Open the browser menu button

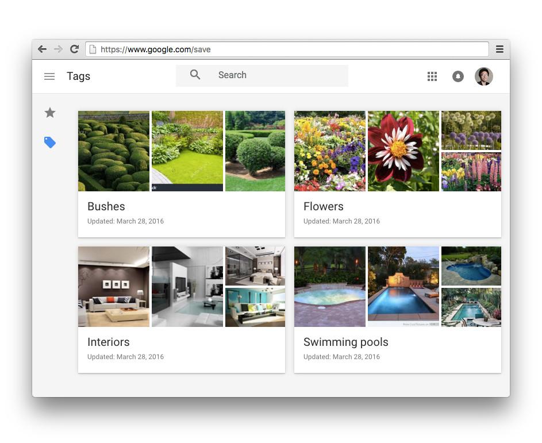pos(499,49)
